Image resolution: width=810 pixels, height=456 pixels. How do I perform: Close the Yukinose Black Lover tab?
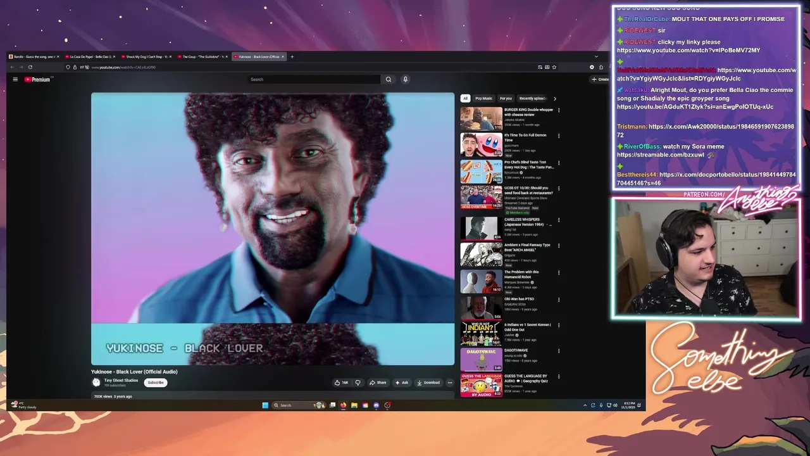point(283,56)
